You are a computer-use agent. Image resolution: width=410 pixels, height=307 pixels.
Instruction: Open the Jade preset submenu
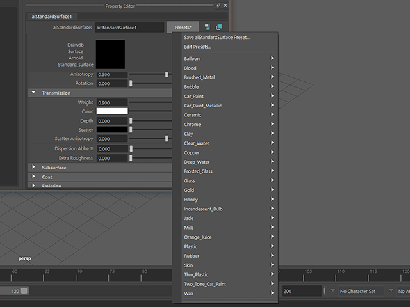pos(229,218)
